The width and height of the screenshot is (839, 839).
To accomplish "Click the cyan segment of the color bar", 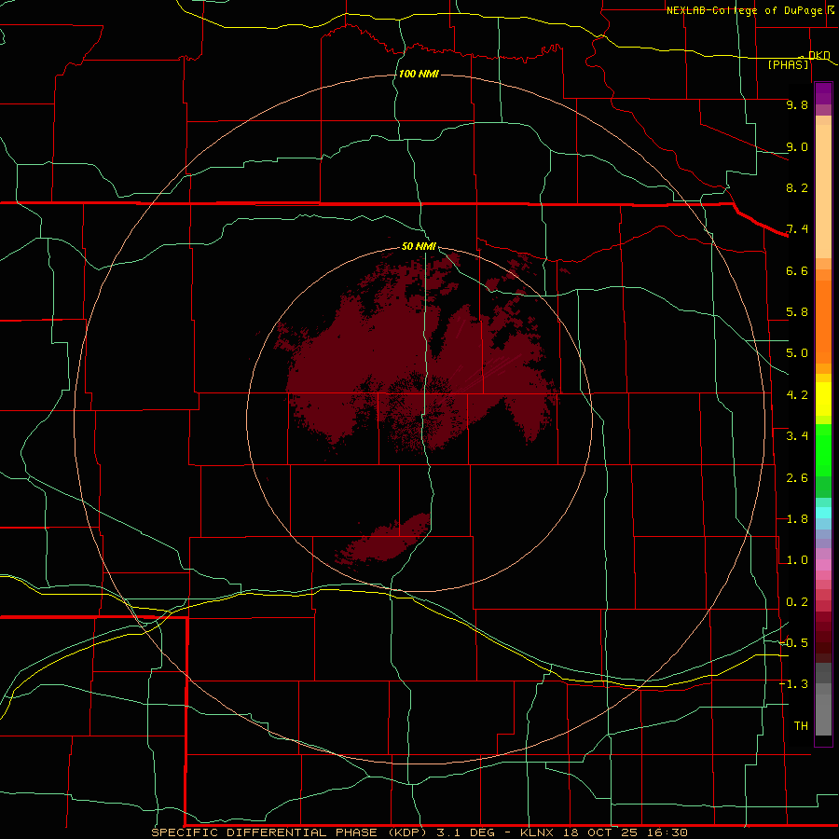I will click(x=823, y=513).
